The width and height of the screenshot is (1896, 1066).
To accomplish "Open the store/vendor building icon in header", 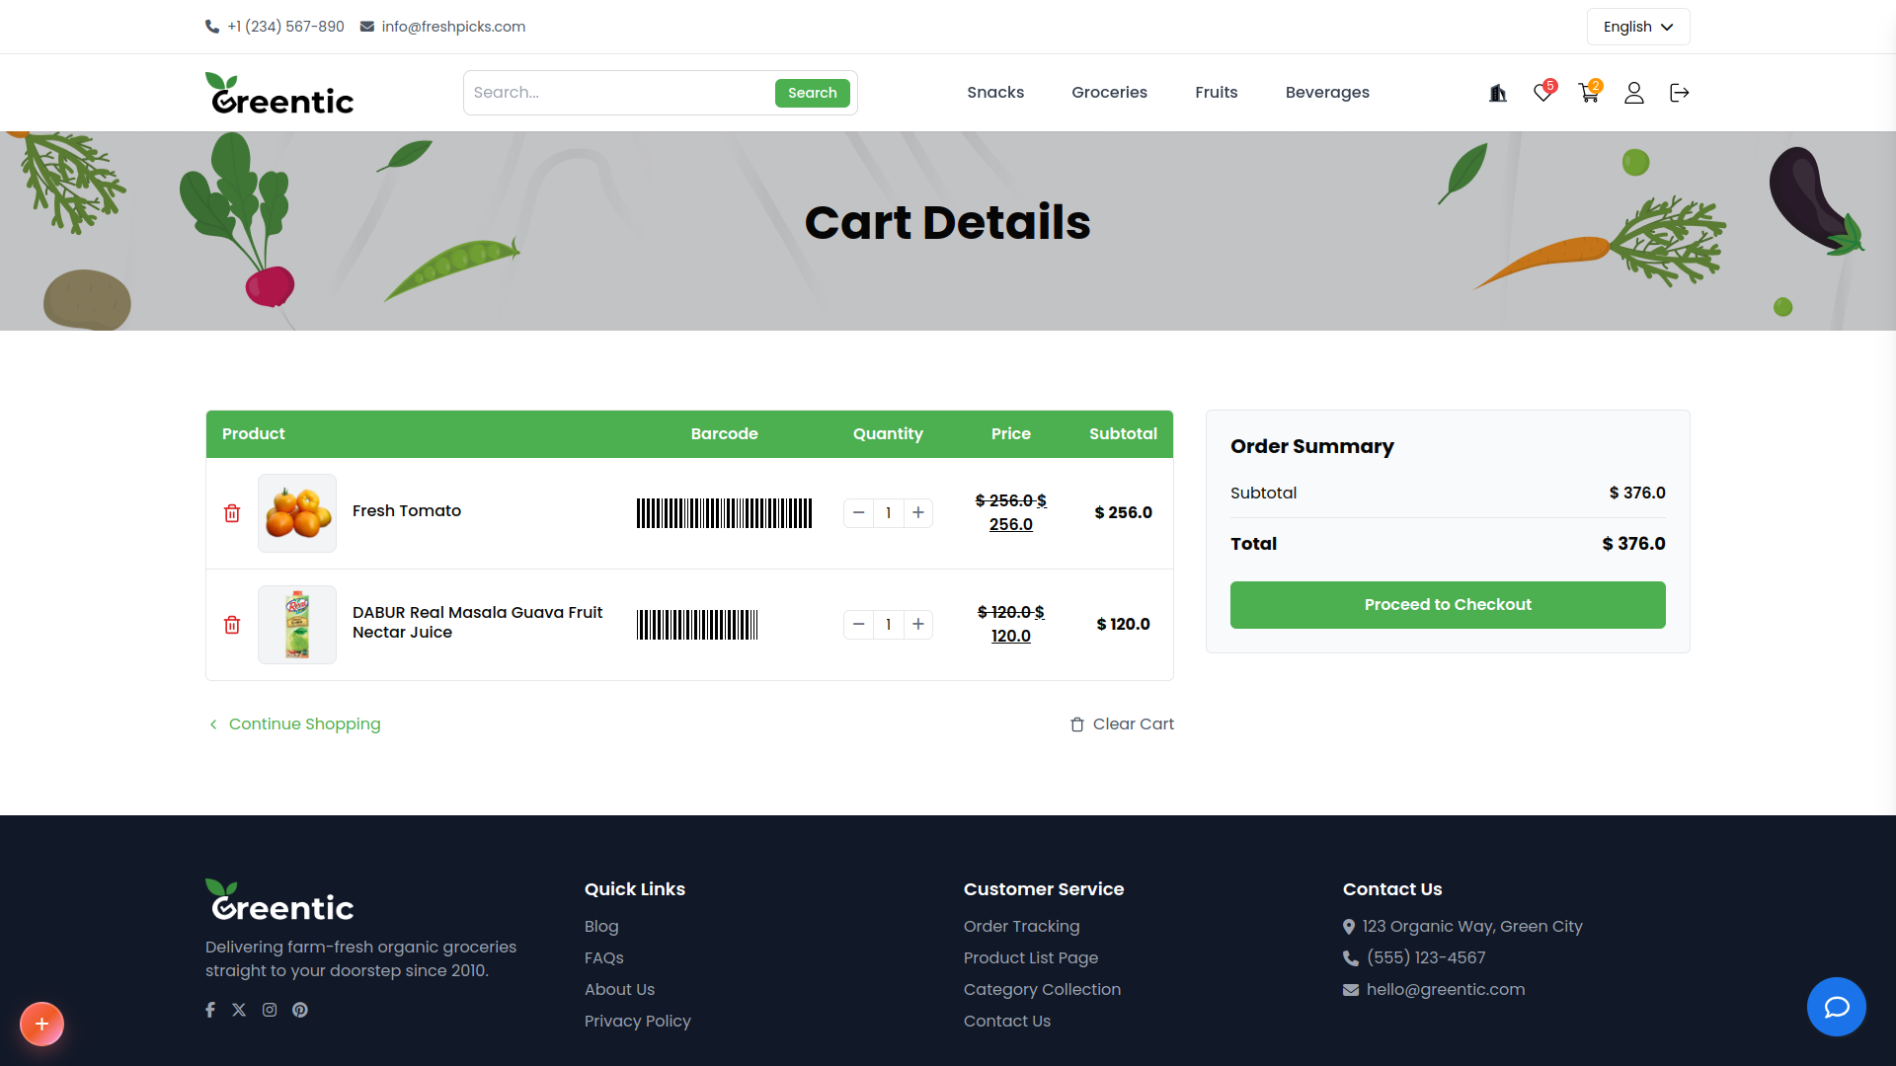I will click(x=1498, y=93).
